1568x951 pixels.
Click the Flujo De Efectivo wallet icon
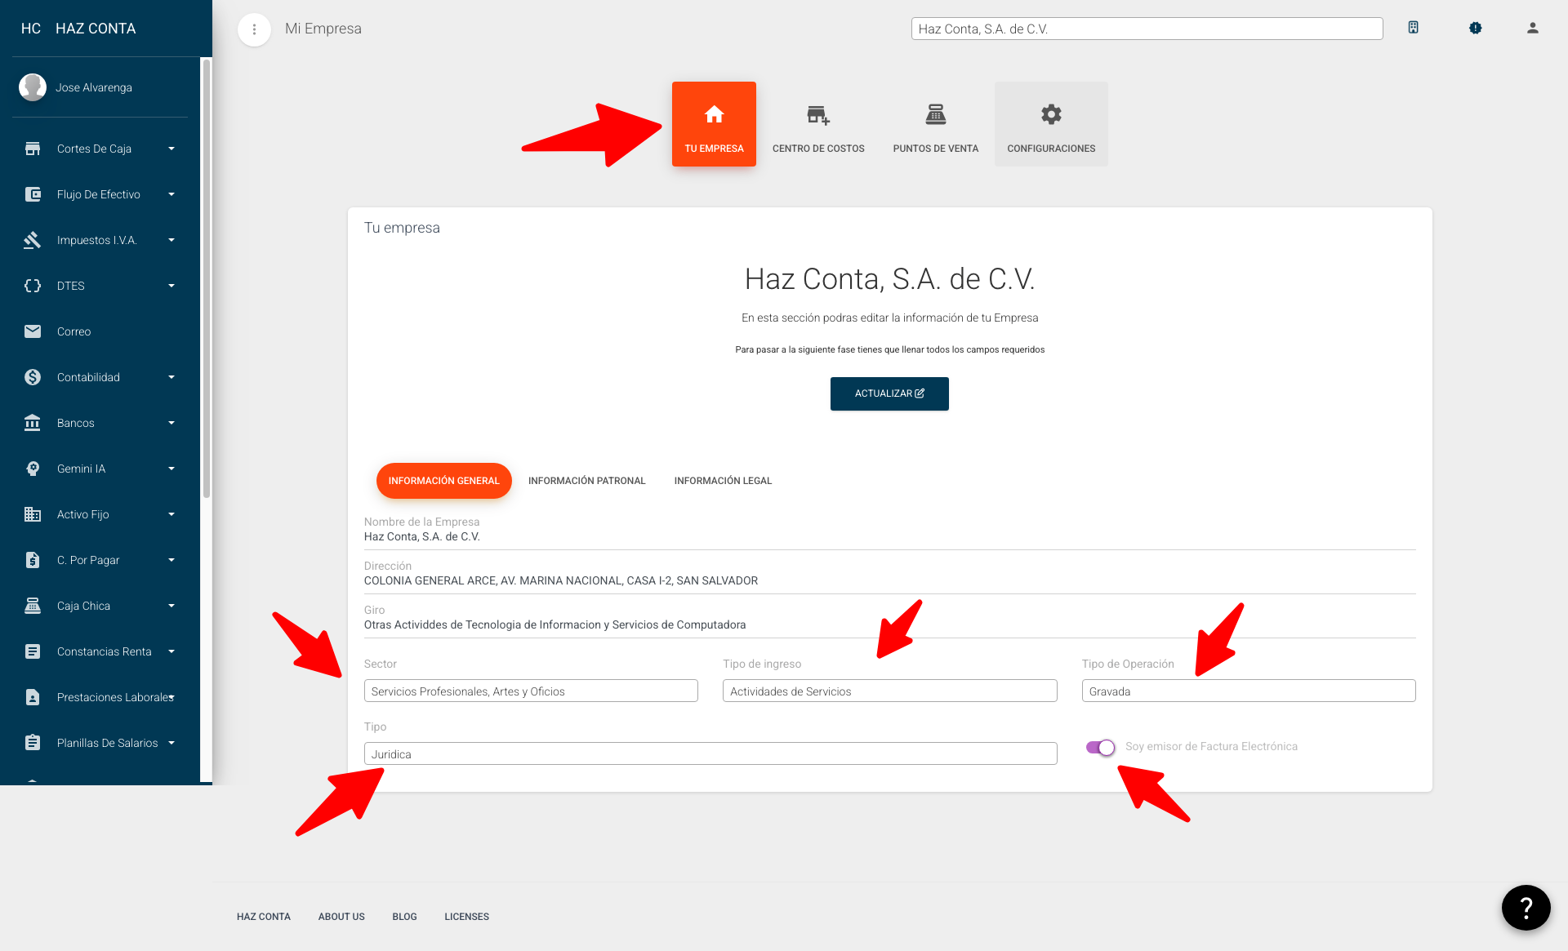pyautogui.click(x=33, y=194)
